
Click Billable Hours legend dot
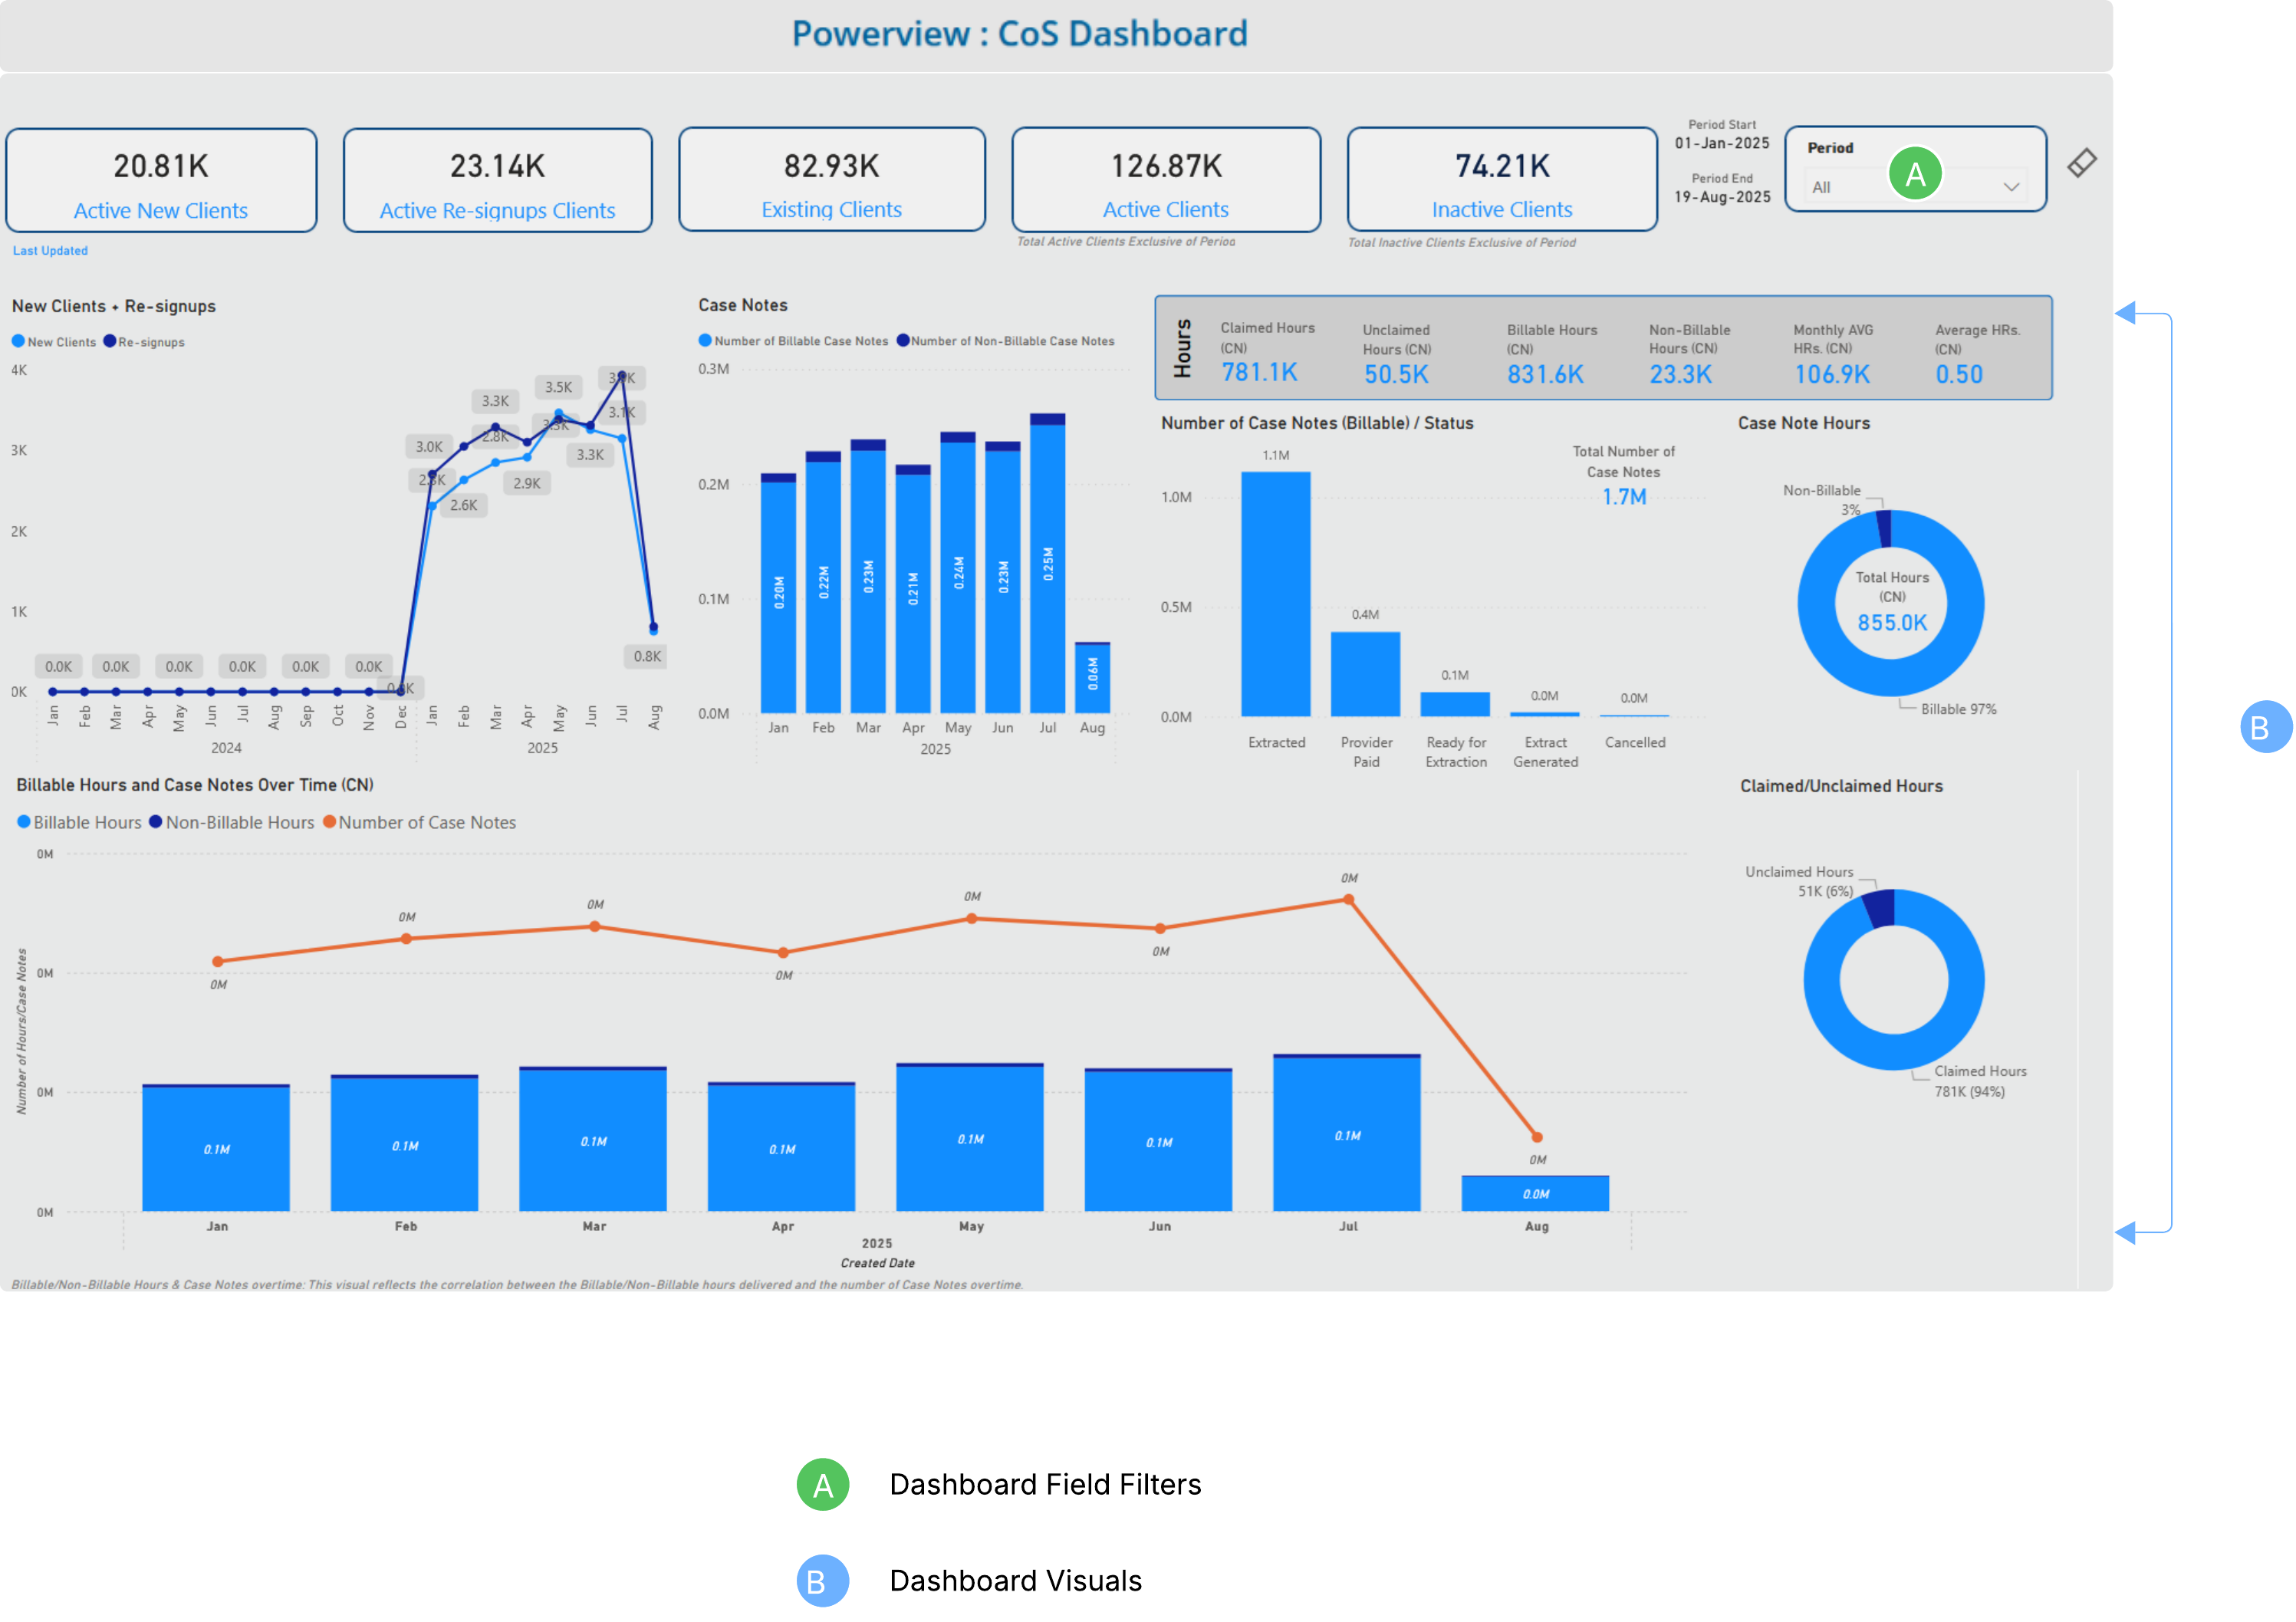click(x=24, y=822)
